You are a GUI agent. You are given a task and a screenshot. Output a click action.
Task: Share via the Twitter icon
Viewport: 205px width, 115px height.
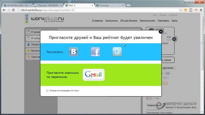coord(117,52)
